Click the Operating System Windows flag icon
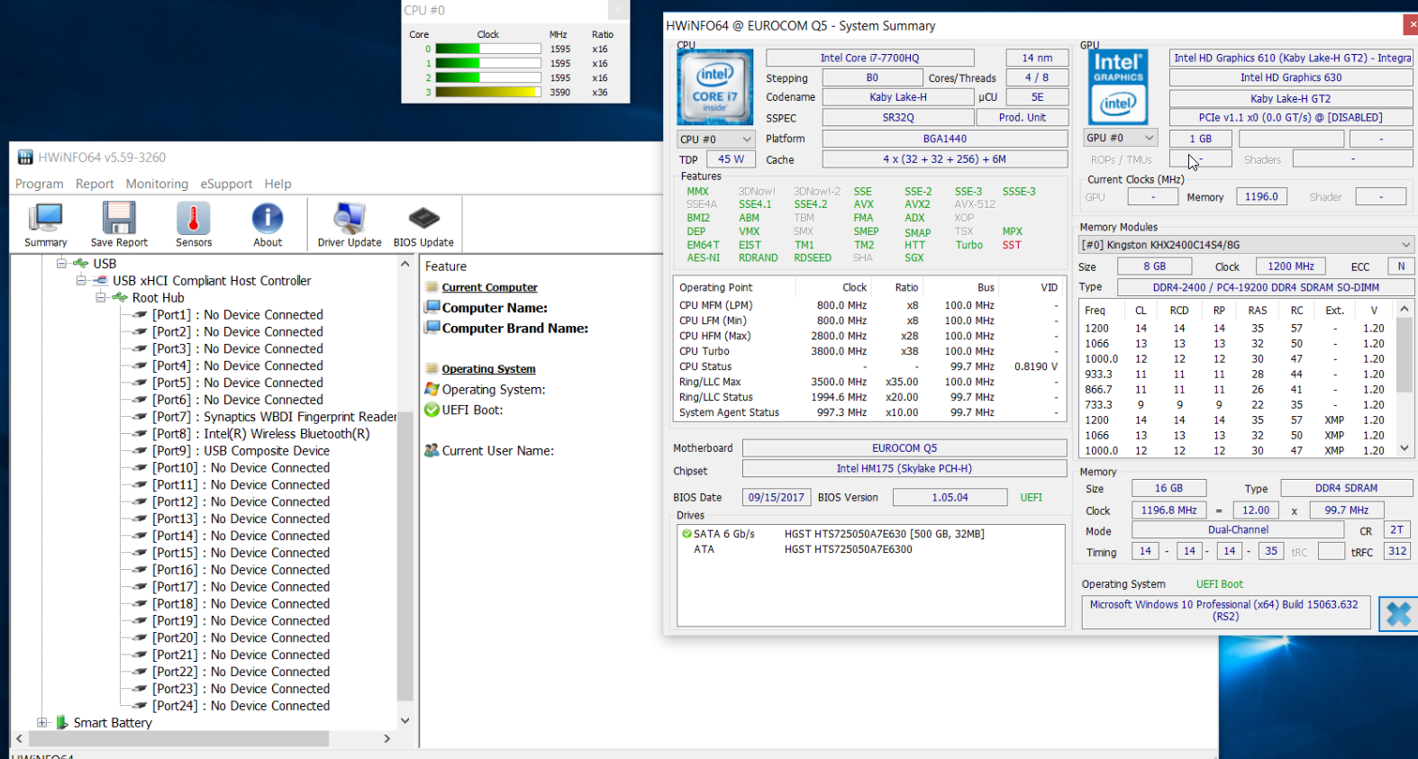This screenshot has height=759, width=1418. pyautogui.click(x=432, y=389)
